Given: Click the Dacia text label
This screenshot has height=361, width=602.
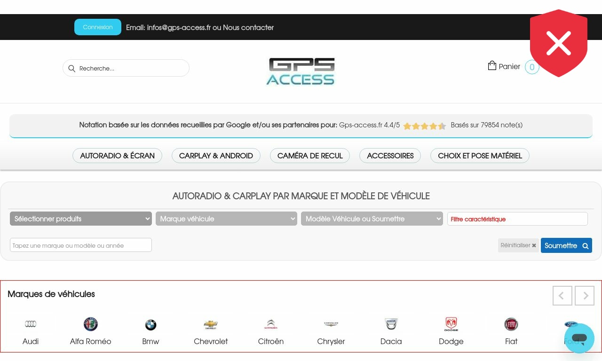Looking at the screenshot, I should coord(391,341).
